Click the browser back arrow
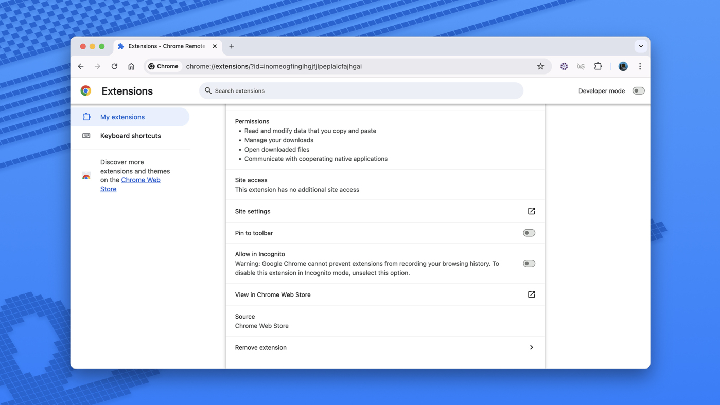The height and width of the screenshot is (405, 720). click(81, 66)
